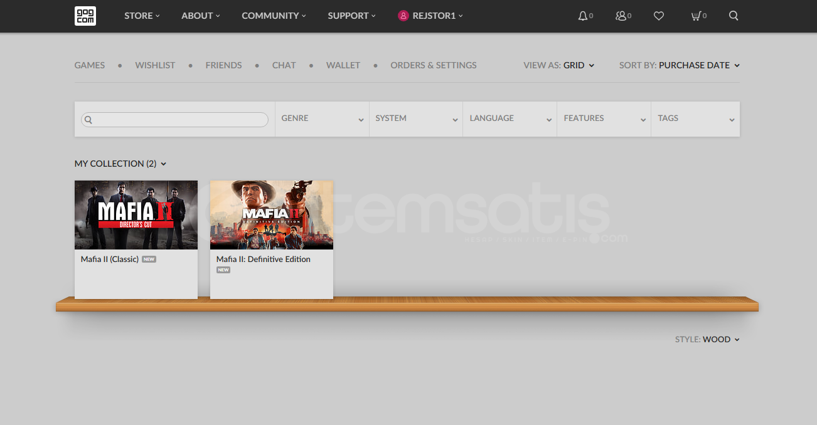
Task: Change the SORT BY: PURCHASE DATE option
Action: (680, 65)
